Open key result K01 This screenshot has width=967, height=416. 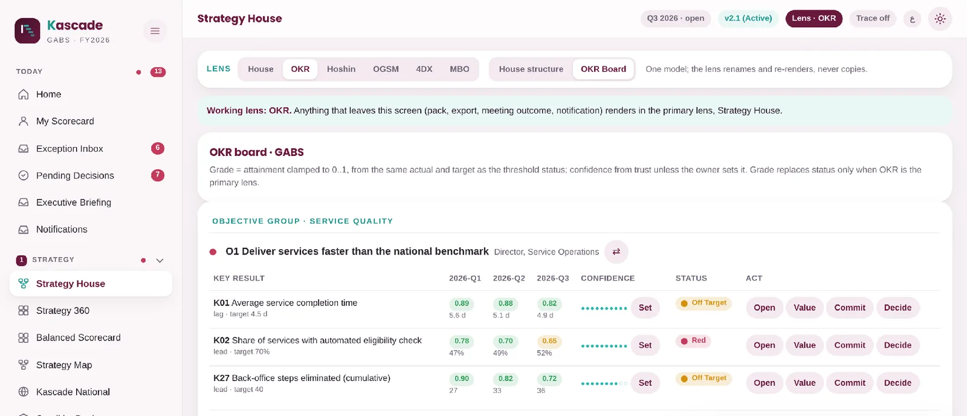(x=765, y=308)
